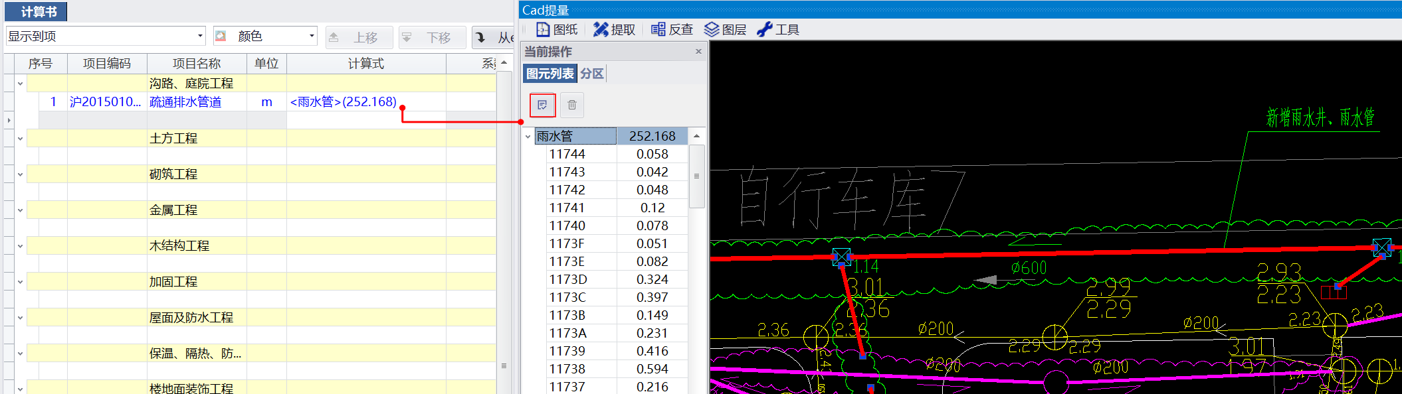Select element row 1173E
The image size is (1402, 394).
(x=617, y=261)
